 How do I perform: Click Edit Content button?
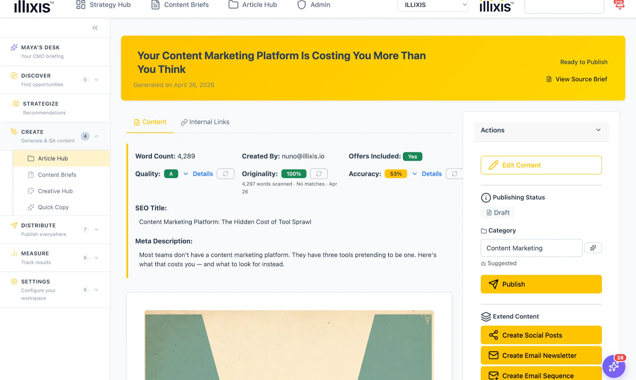click(541, 165)
